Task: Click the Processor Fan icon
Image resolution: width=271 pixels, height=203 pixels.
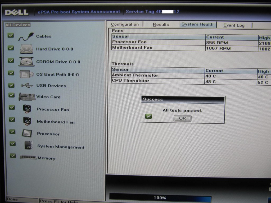Action: coord(27,109)
